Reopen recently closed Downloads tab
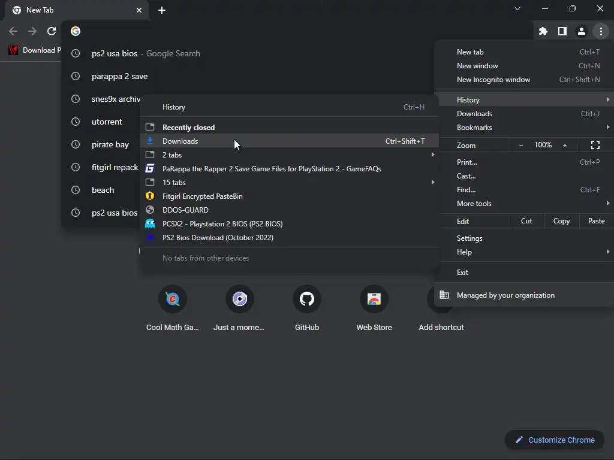 point(289,141)
